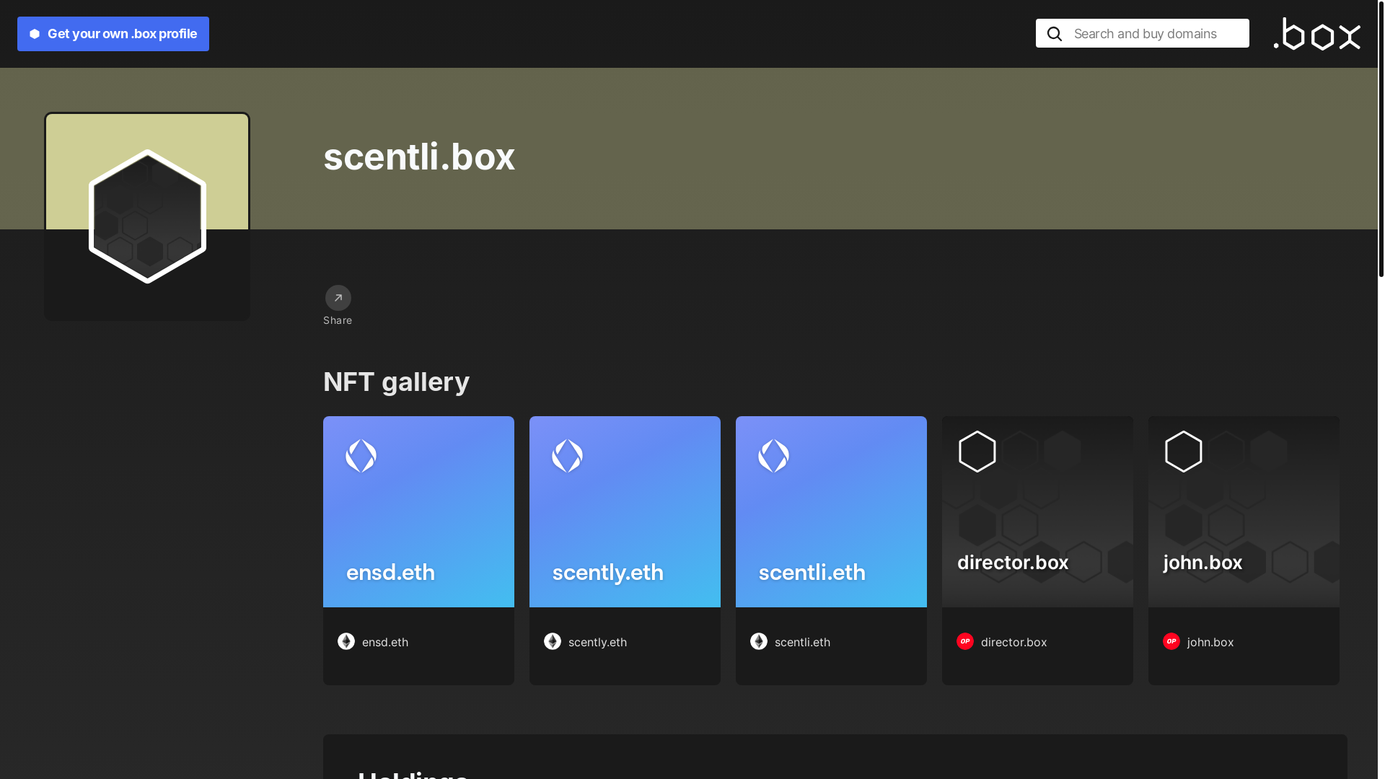The image size is (1385, 779).
Task: Click the hexagon logo on director.box card
Action: coord(977,452)
